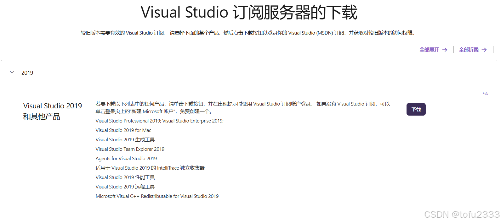This screenshot has width=501, height=223.
Task: Click IntelliTrace 独立收集器 entry
Action: (x=150, y=168)
